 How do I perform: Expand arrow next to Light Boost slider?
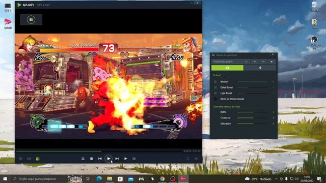point(274,94)
